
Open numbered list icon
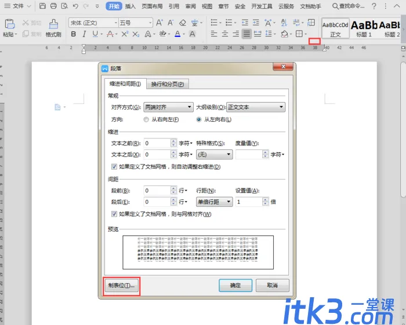point(229,23)
